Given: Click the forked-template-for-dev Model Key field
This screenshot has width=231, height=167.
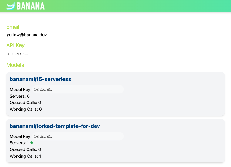Looking at the screenshot, I should click(x=78, y=136).
